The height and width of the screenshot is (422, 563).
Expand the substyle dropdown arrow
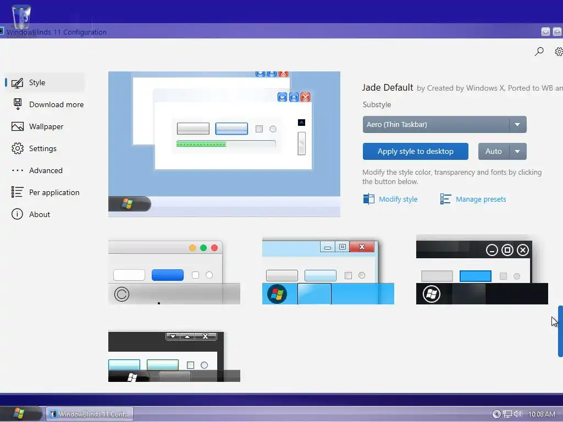tap(517, 125)
